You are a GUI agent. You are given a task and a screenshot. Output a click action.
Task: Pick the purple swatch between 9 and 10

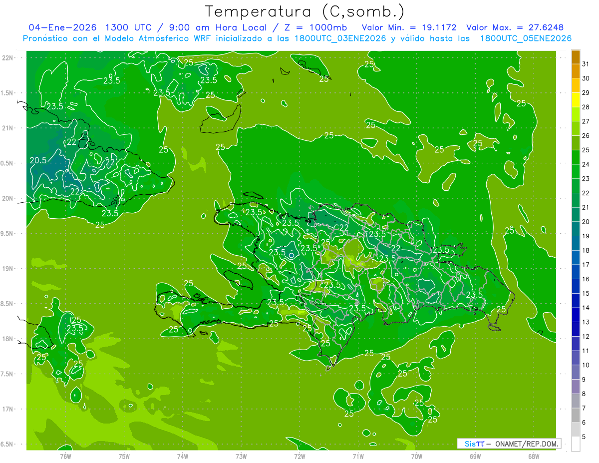click(576, 372)
